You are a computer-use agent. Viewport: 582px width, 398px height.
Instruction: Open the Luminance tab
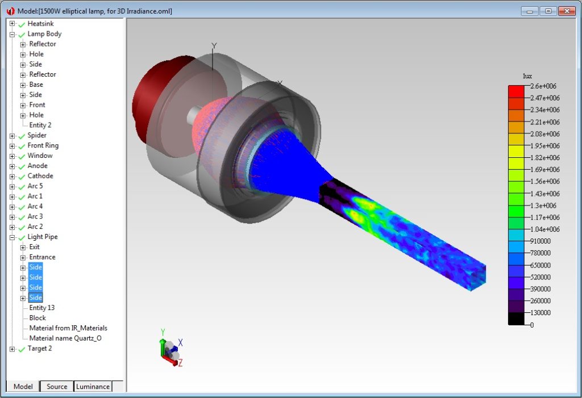(x=92, y=387)
